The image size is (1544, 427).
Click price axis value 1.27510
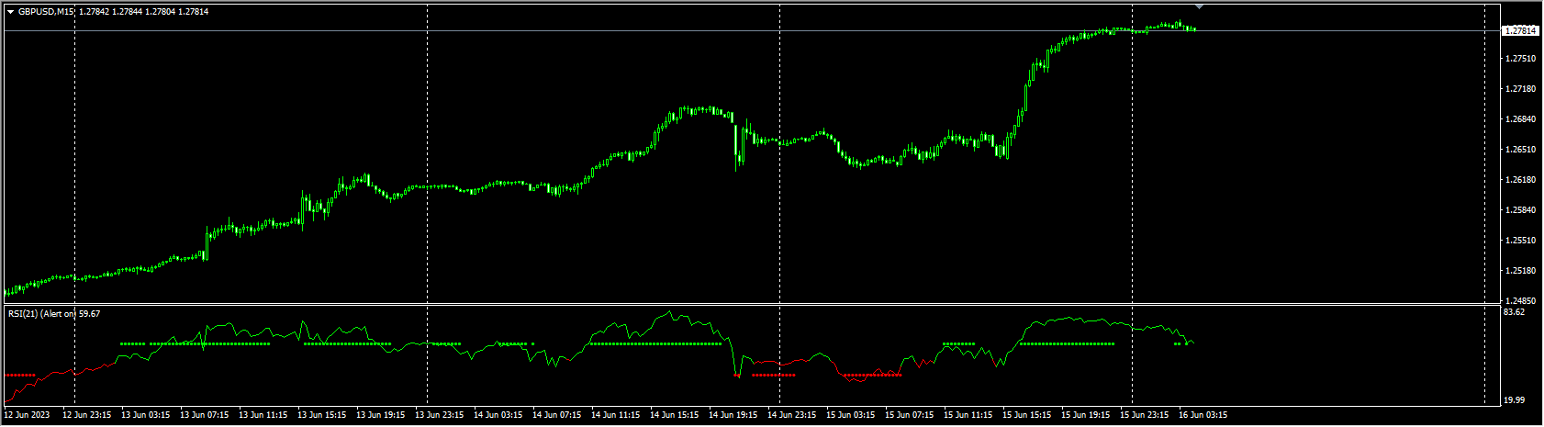point(1520,59)
